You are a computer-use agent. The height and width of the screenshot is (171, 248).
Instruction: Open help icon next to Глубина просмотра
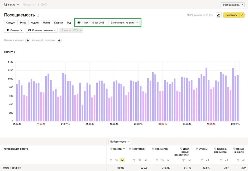click(x=215, y=149)
